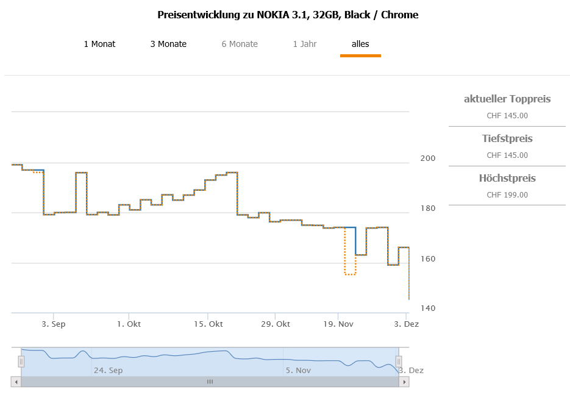The height and width of the screenshot is (395, 570).
Task: Click the navigator scrollbar grip thumb
Action: (210, 382)
